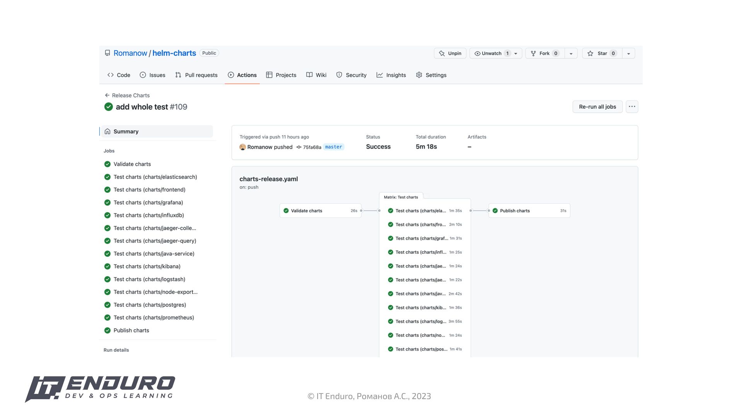Open Test charts (charts/frontend) job
The image size is (742, 417).
pyautogui.click(x=149, y=190)
